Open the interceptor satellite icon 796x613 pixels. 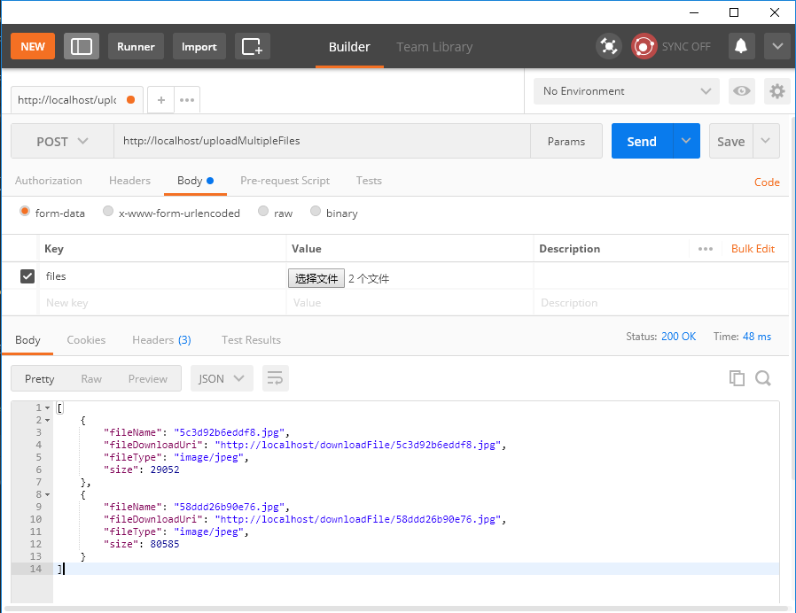[x=609, y=46]
